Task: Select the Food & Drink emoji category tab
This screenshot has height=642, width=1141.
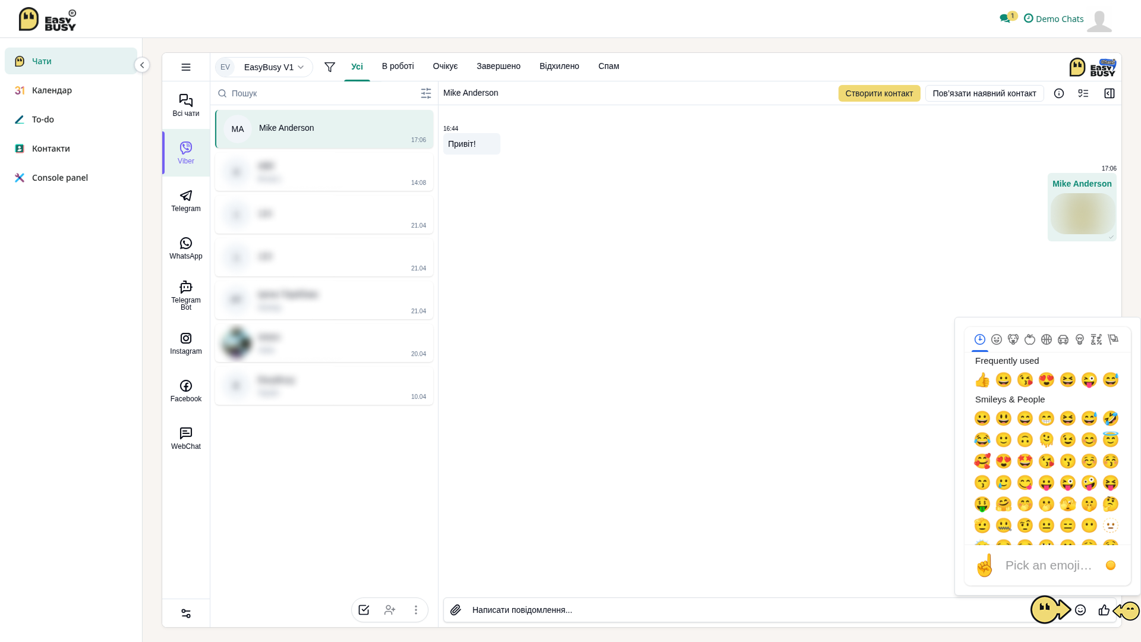Action: pyautogui.click(x=1030, y=339)
